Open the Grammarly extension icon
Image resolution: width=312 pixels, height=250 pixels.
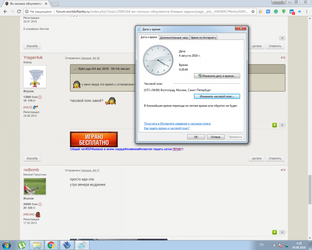click(276, 11)
